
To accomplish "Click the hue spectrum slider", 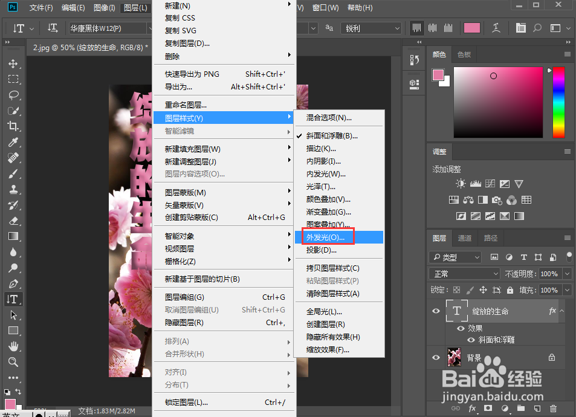I will [x=558, y=103].
